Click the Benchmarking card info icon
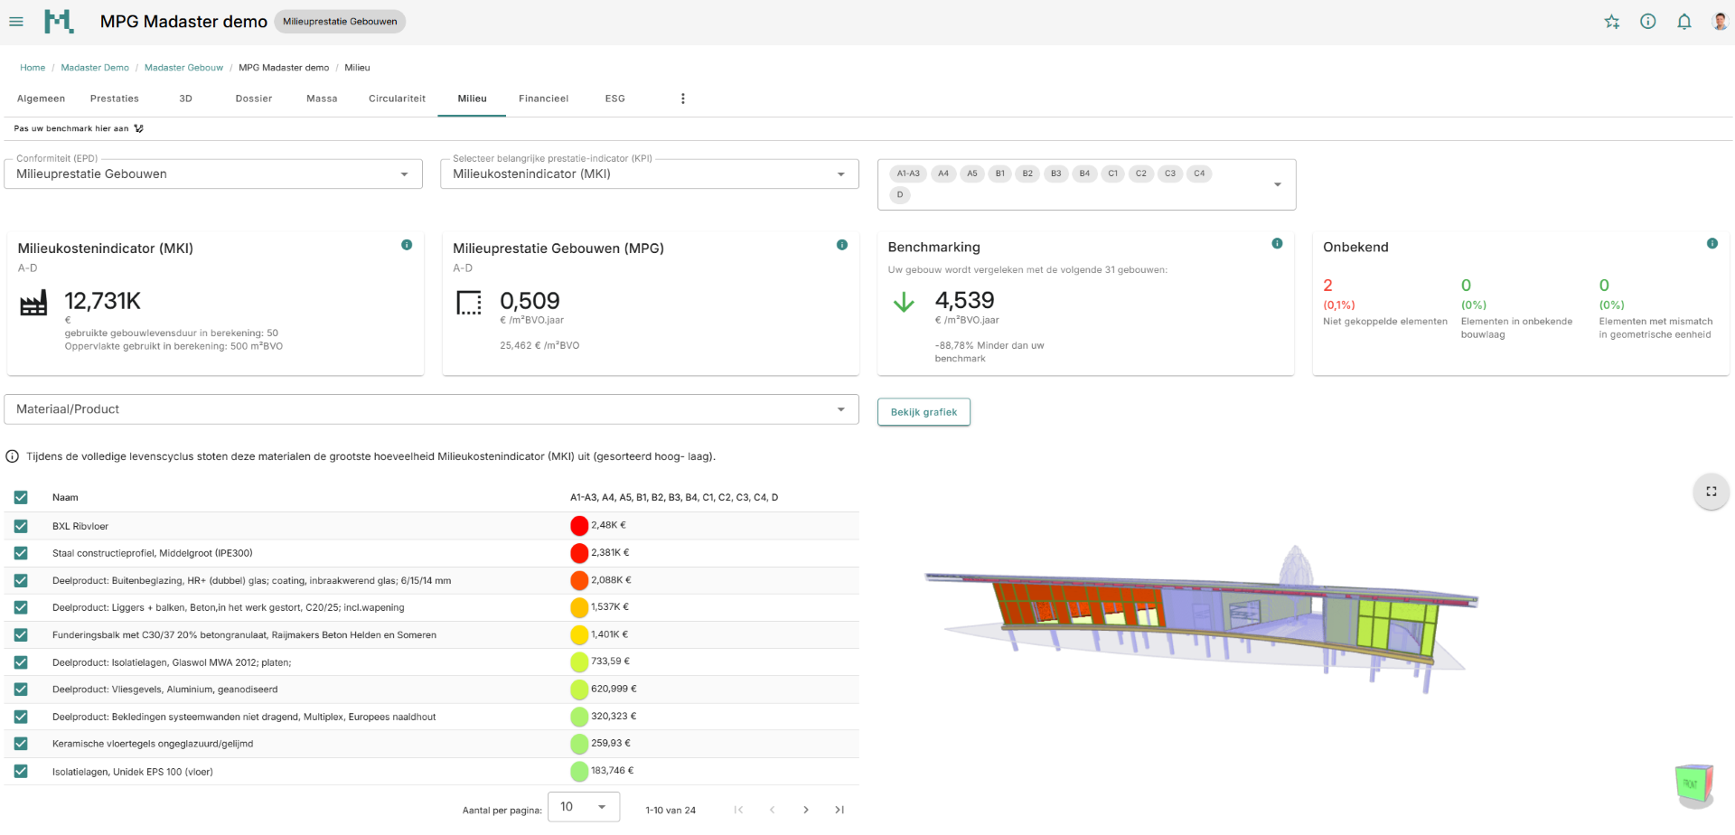1735x835 pixels. point(1277,244)
